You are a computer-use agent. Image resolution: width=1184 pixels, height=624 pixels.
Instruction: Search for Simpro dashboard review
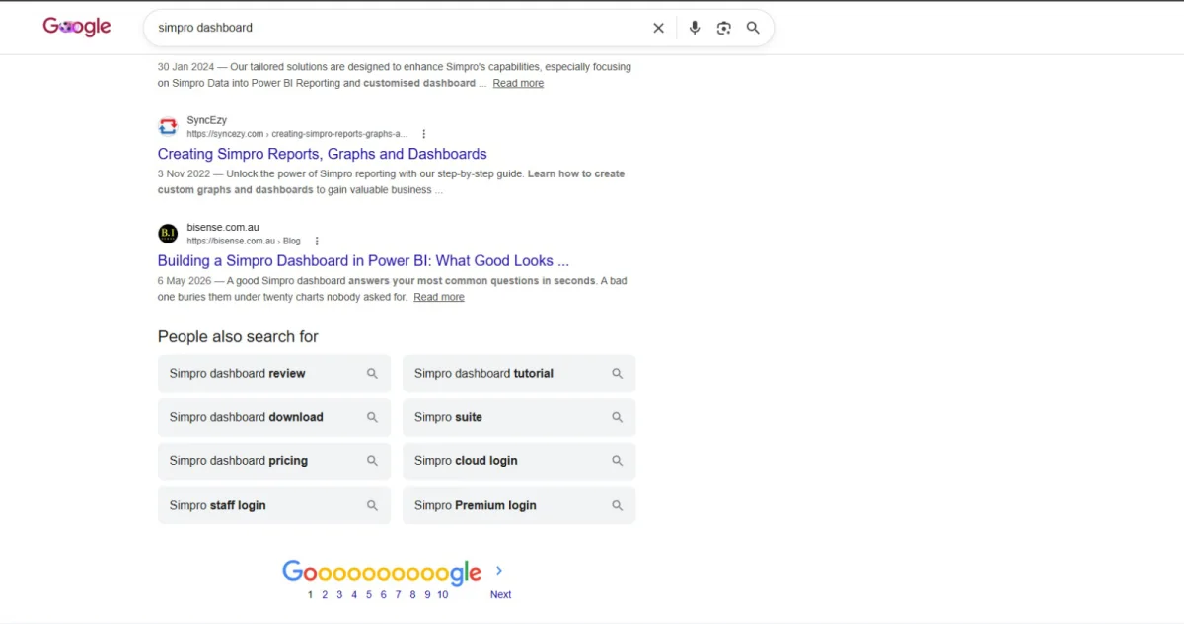pyautogui.click(x=274, y=374)
